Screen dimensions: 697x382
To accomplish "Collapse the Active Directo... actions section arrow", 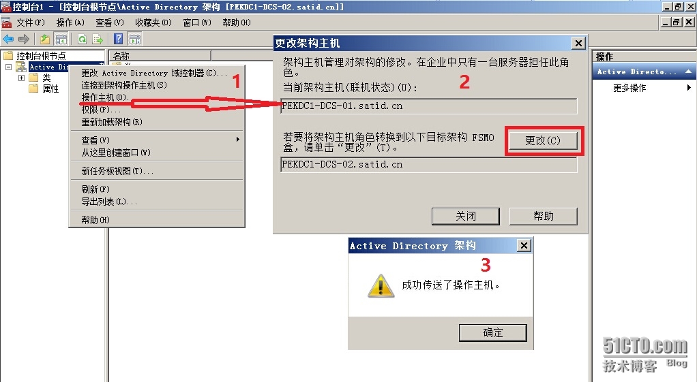I will [x=688, y=71].
